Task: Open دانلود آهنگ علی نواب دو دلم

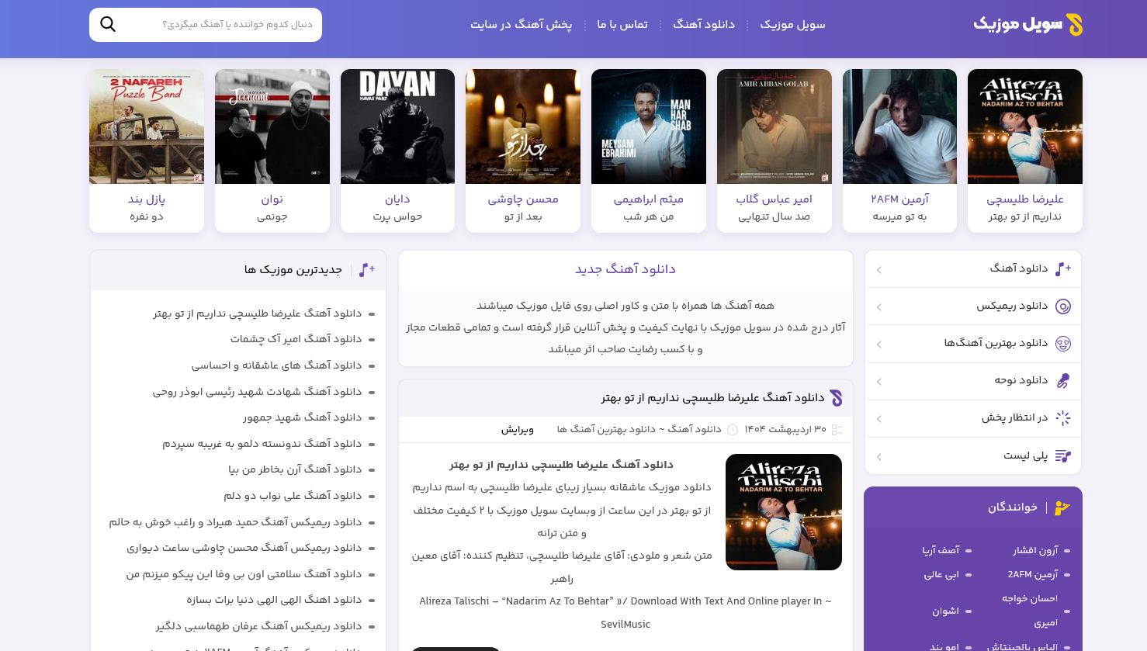Action: point(293,496)
